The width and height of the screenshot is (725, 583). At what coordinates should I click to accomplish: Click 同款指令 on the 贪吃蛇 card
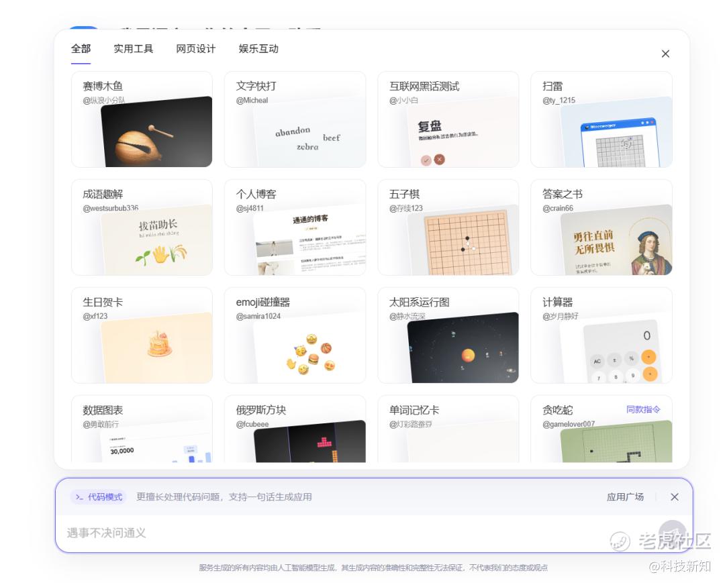pos(643,409)
